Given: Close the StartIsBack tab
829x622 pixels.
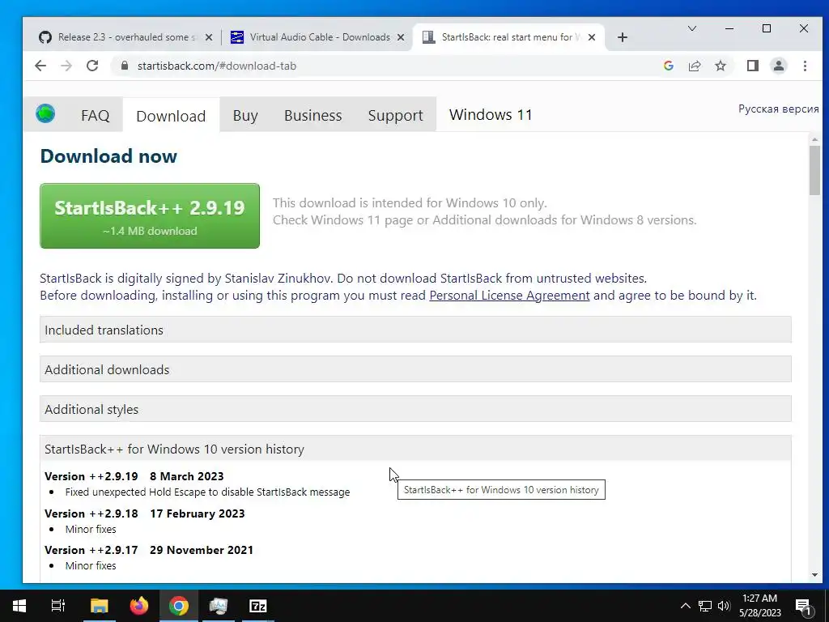Looking at the screenshot, I should tap(592, 37).
